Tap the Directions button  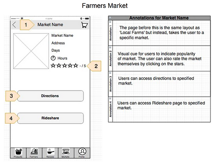click(x=50, y=96)
